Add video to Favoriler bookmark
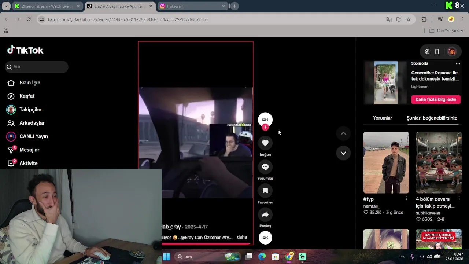This screenshot has height=264, width=469. pos(265,191)
